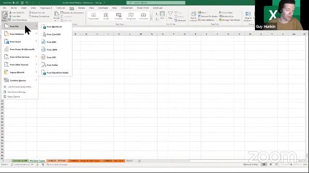Image resolution: width=309 pixels, height=173 pixels.
Task: Click into the Search box
Action: point(155,3)
